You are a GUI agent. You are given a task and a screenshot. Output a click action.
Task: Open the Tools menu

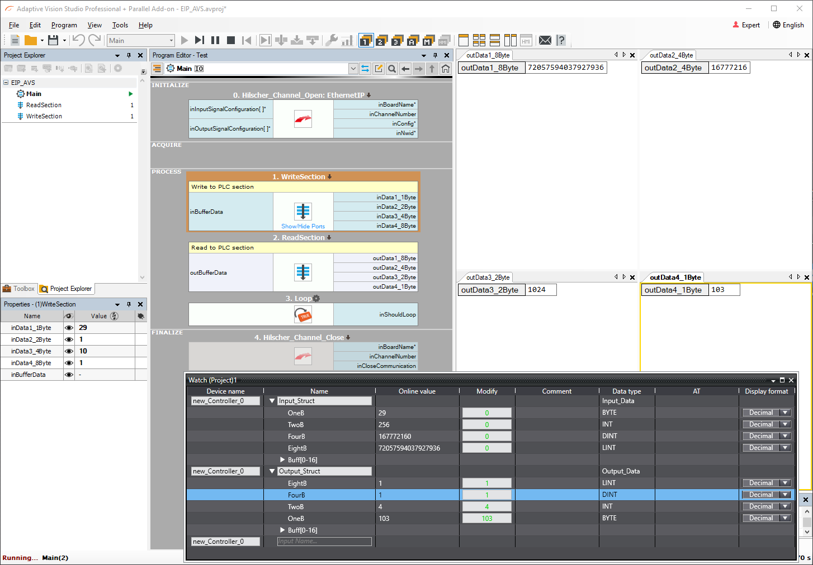pyautogui.click(x=120, y=25)
